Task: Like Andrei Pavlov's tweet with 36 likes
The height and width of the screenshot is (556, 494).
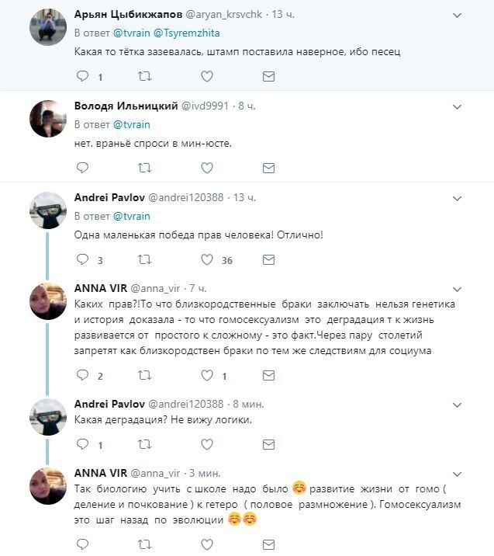Action: point(206,260)
